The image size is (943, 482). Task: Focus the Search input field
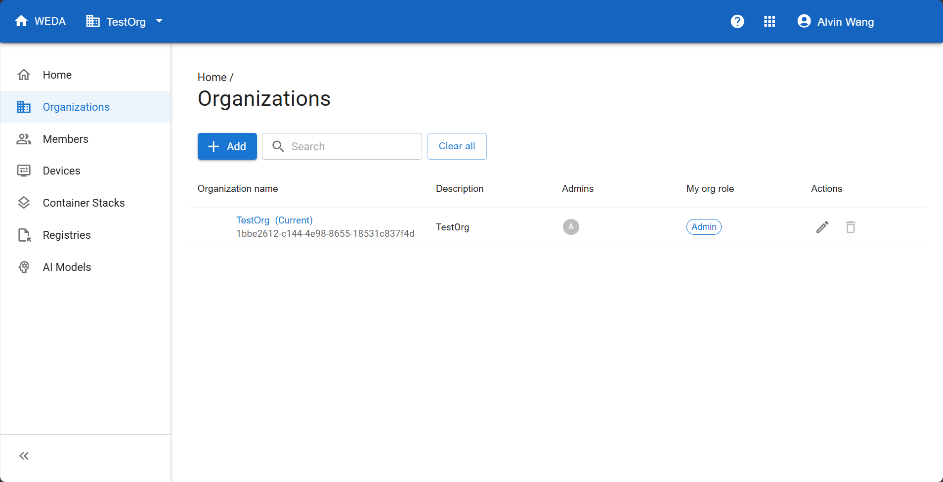(342, 146)
